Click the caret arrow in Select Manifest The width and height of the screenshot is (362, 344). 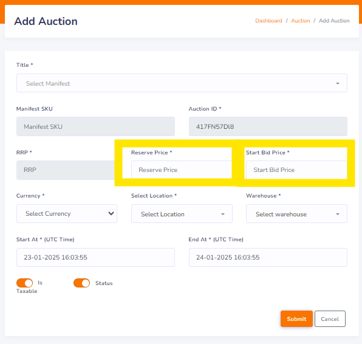pyautogui.click(x=338, y=83)
